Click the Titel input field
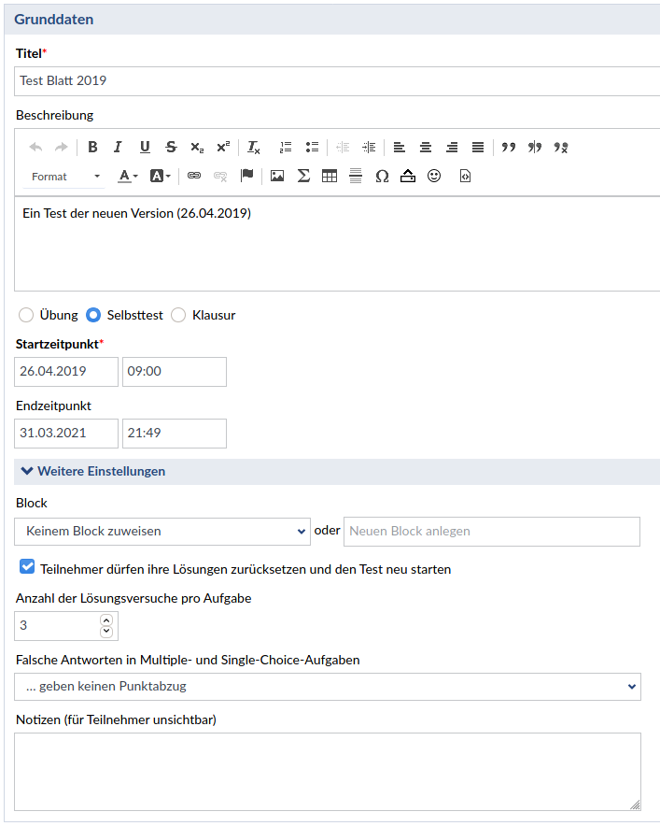660x826 pixels. [336, 81]
